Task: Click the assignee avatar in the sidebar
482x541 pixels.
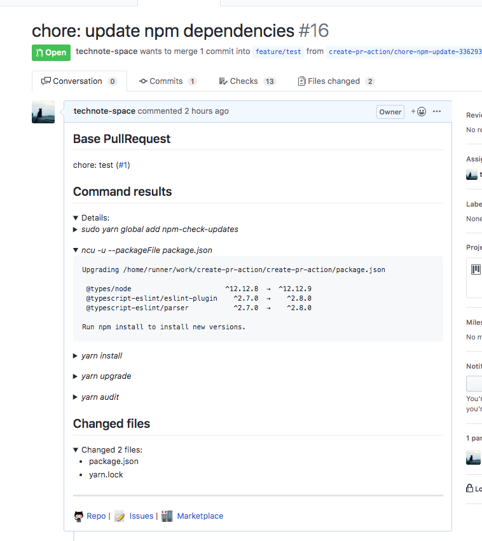Action: 472,175
